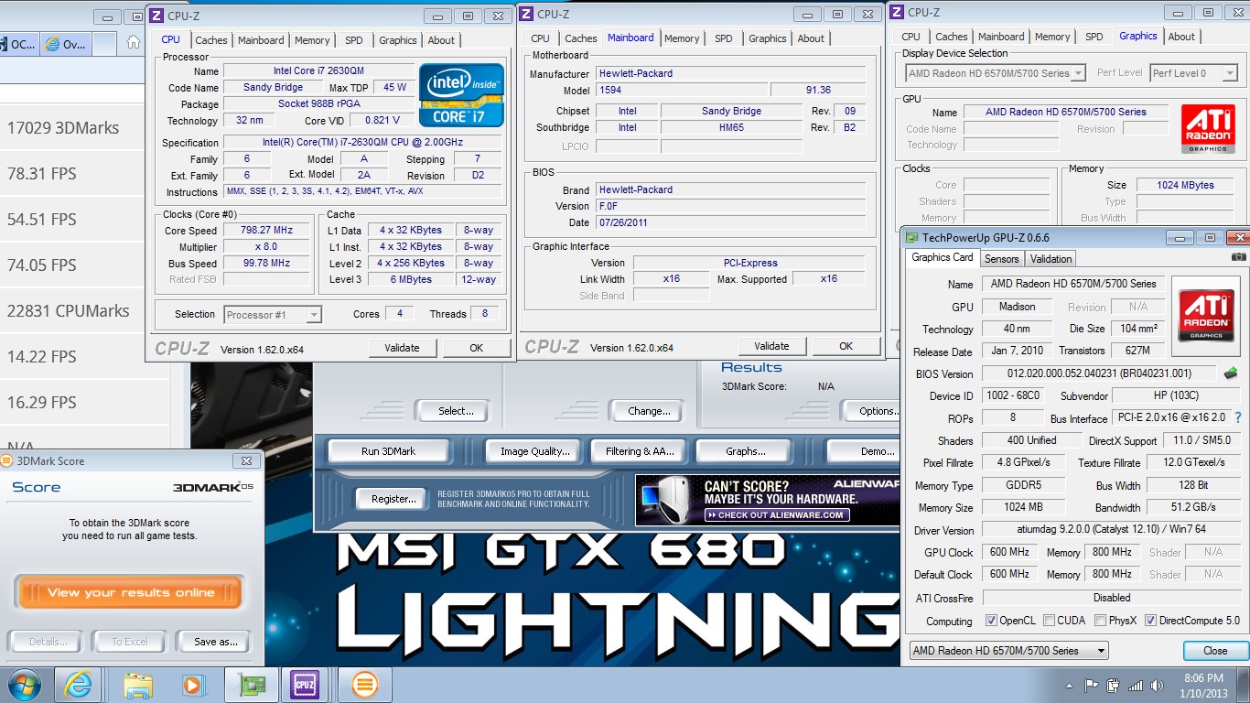Switch to GPU-Z Sensors tab
The height and width of the screenshot is (703, 1250).
[1002, 259]
